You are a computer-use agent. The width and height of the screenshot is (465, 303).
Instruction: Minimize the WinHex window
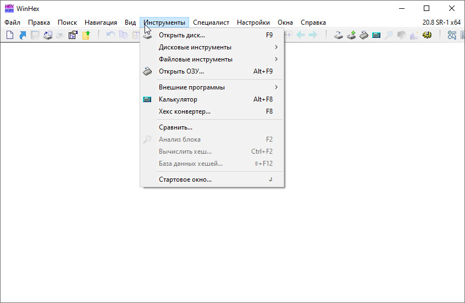pyautogui.click(x=402, y=8)
